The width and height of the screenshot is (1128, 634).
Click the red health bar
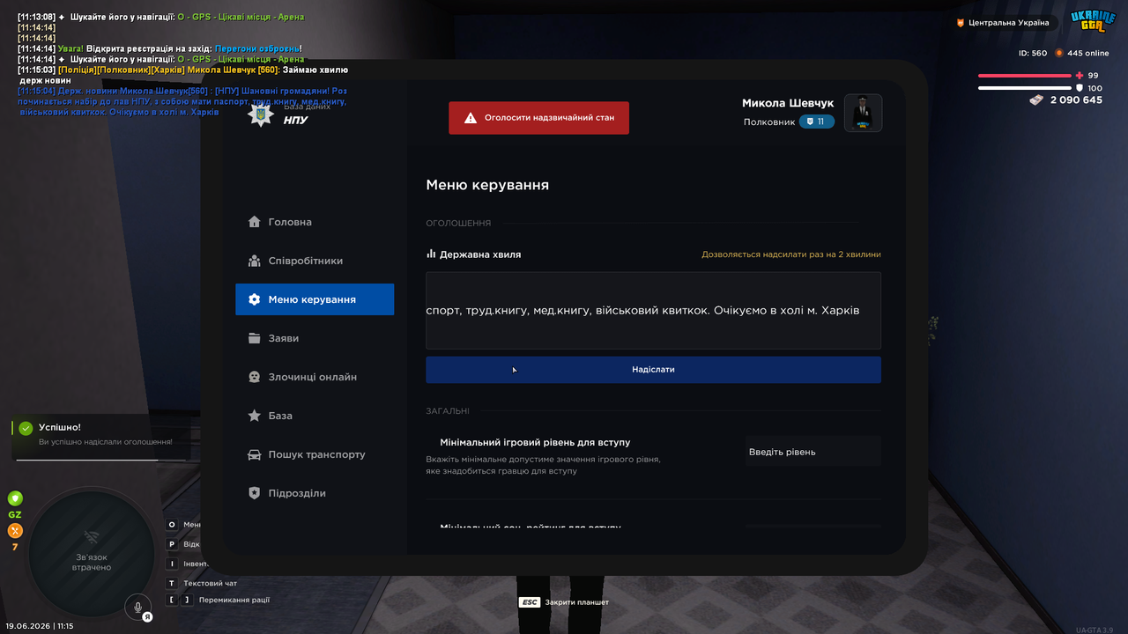click(x=1024, y=76)
